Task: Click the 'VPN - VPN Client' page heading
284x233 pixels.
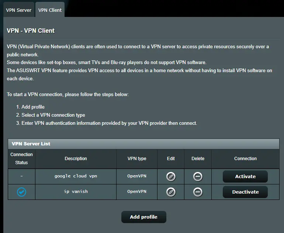Action: [31, 31]
